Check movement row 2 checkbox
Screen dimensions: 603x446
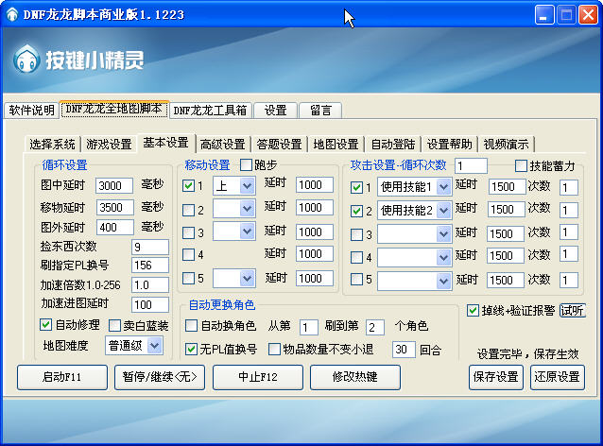(x=188, y=210)
